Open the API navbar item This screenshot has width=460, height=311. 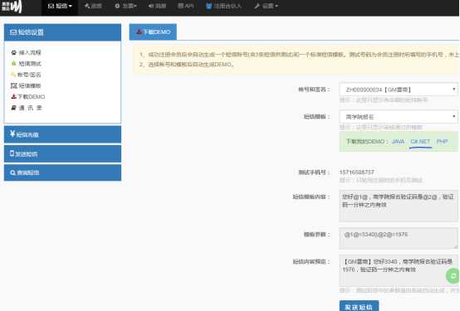pyautogui.click(x=186, y=6)
